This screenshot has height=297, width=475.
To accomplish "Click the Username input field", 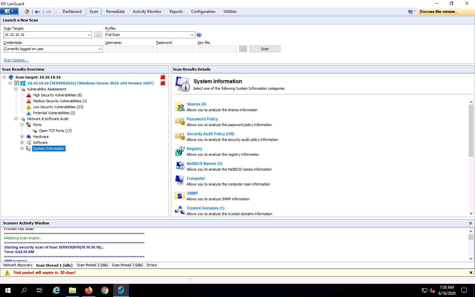I will (x=129, y=49).
